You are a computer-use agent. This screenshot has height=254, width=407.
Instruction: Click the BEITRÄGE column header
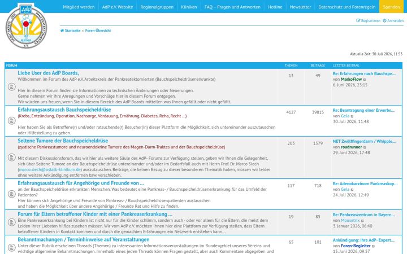(x=318, y=65)
